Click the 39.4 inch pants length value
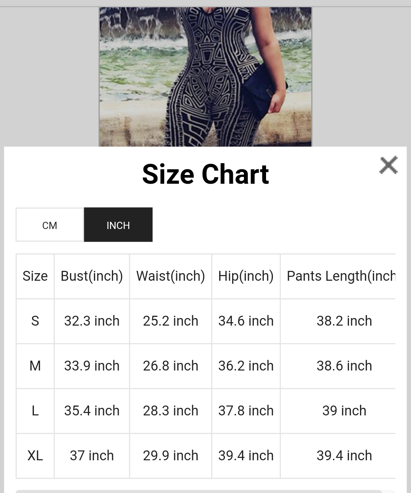411x493 pixels. (344, 455)
